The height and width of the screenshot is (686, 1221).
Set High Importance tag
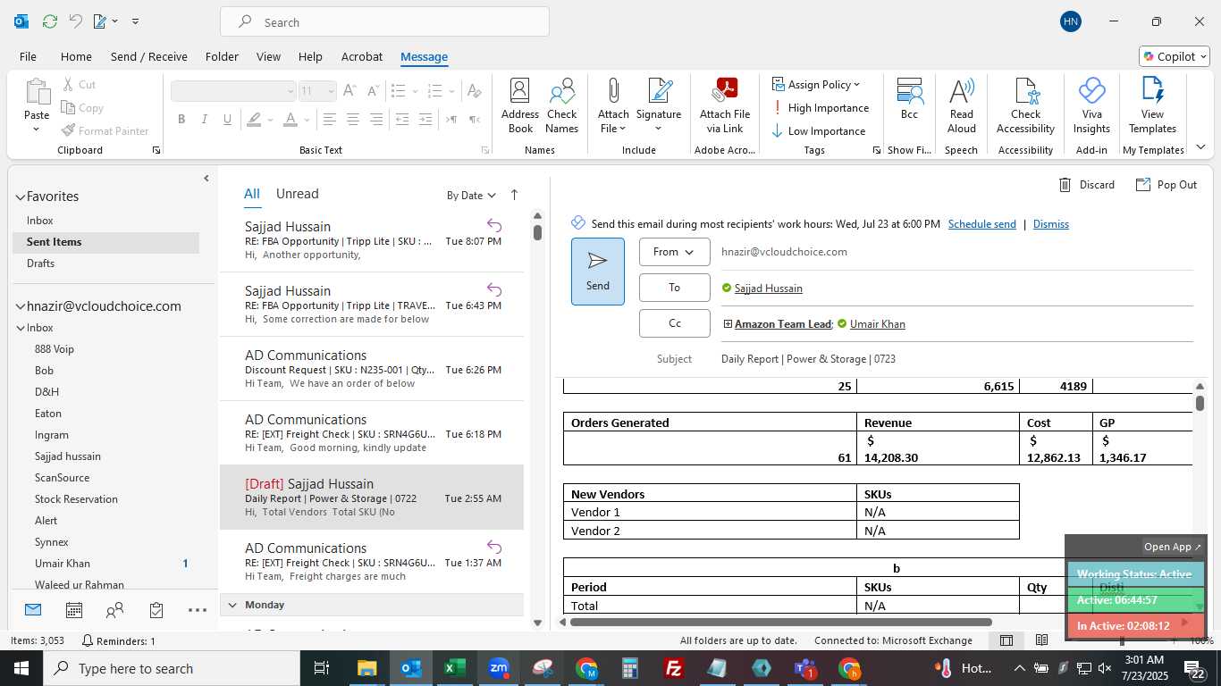point(821,108)
